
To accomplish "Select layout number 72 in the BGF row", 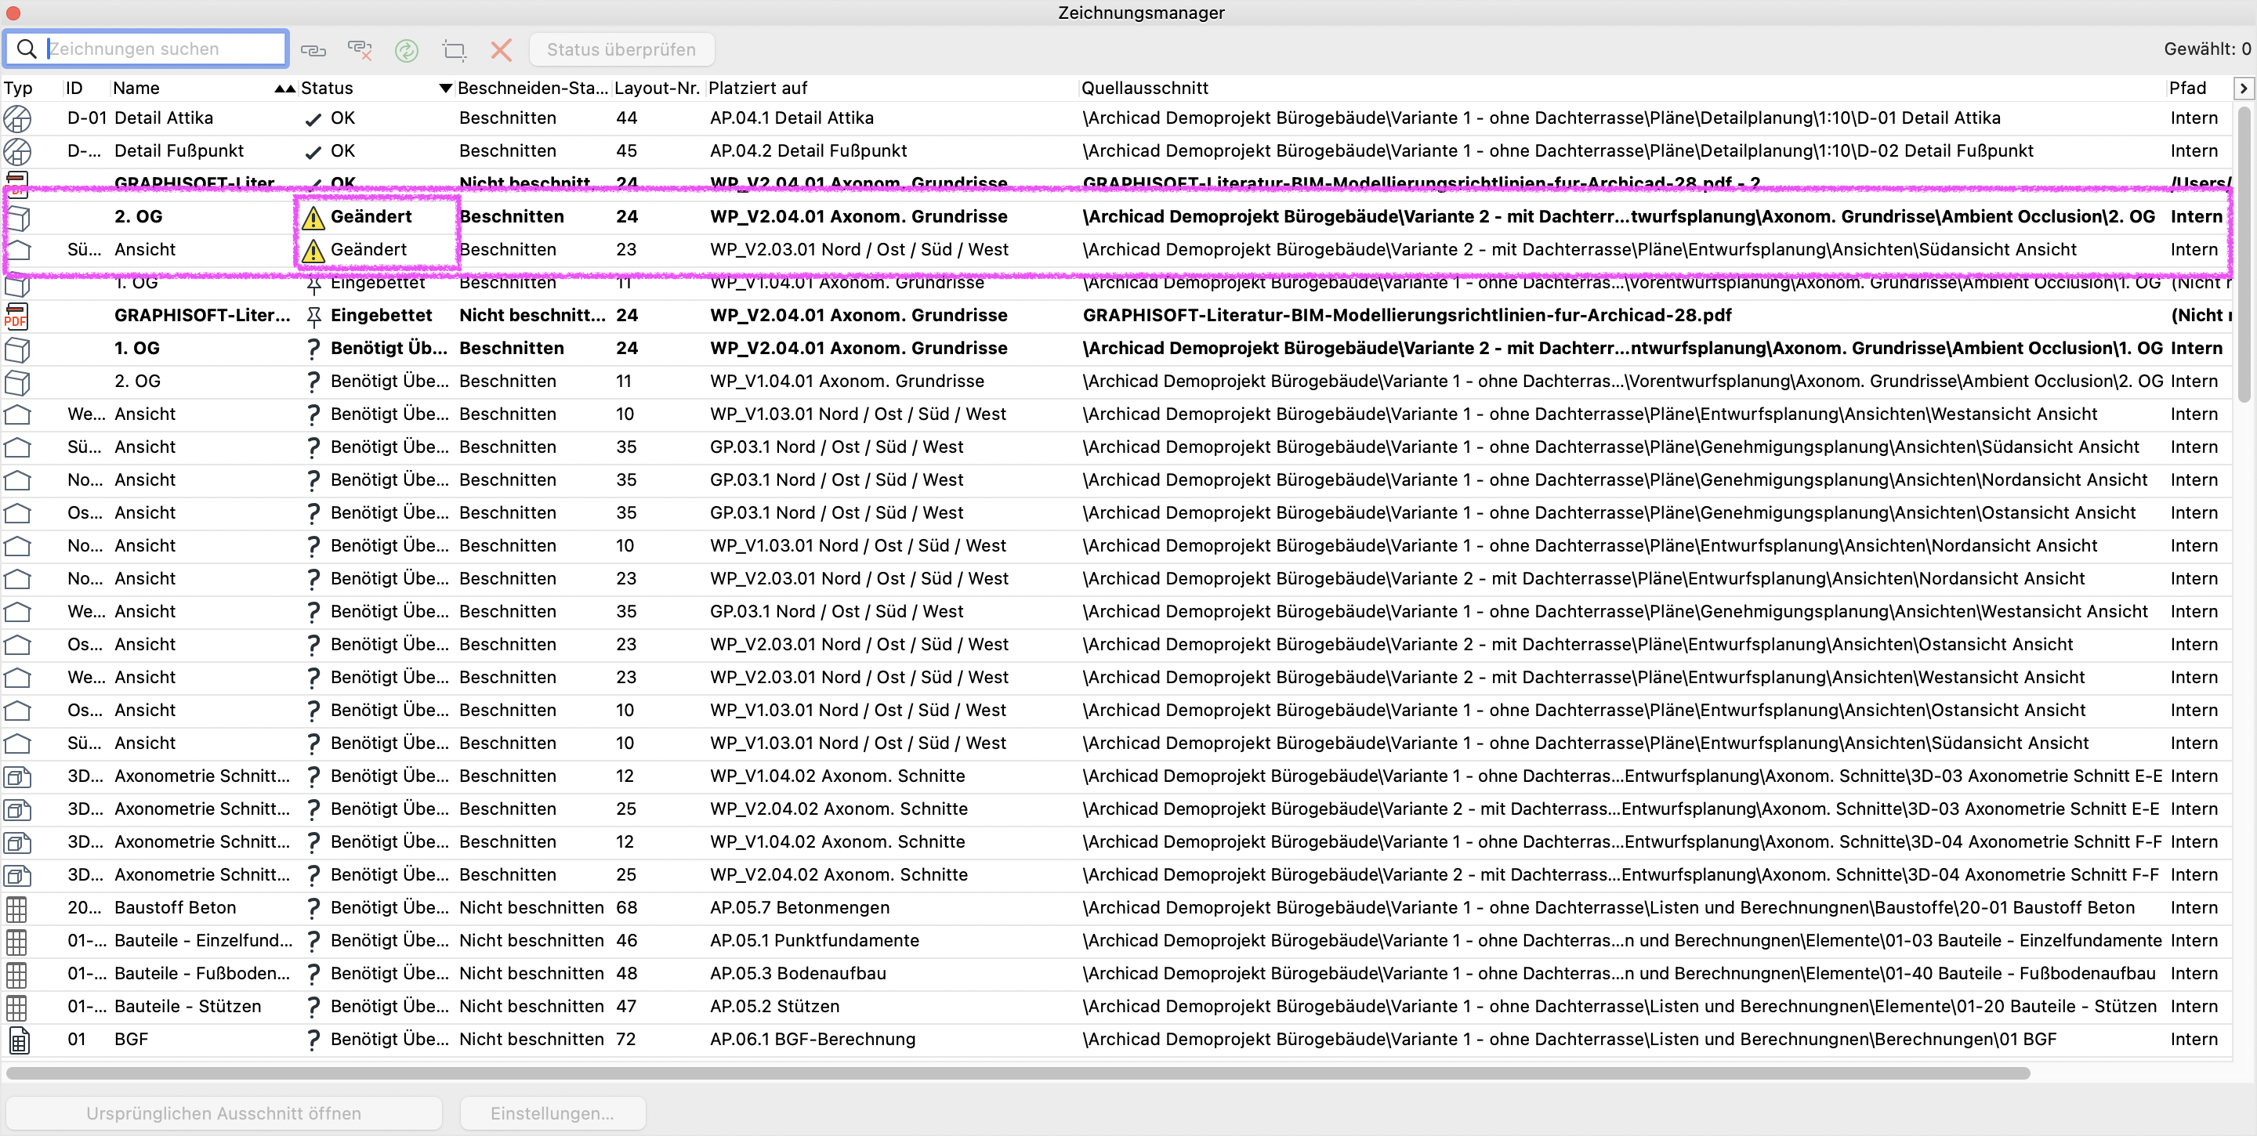I will [x=625, y=1040].
